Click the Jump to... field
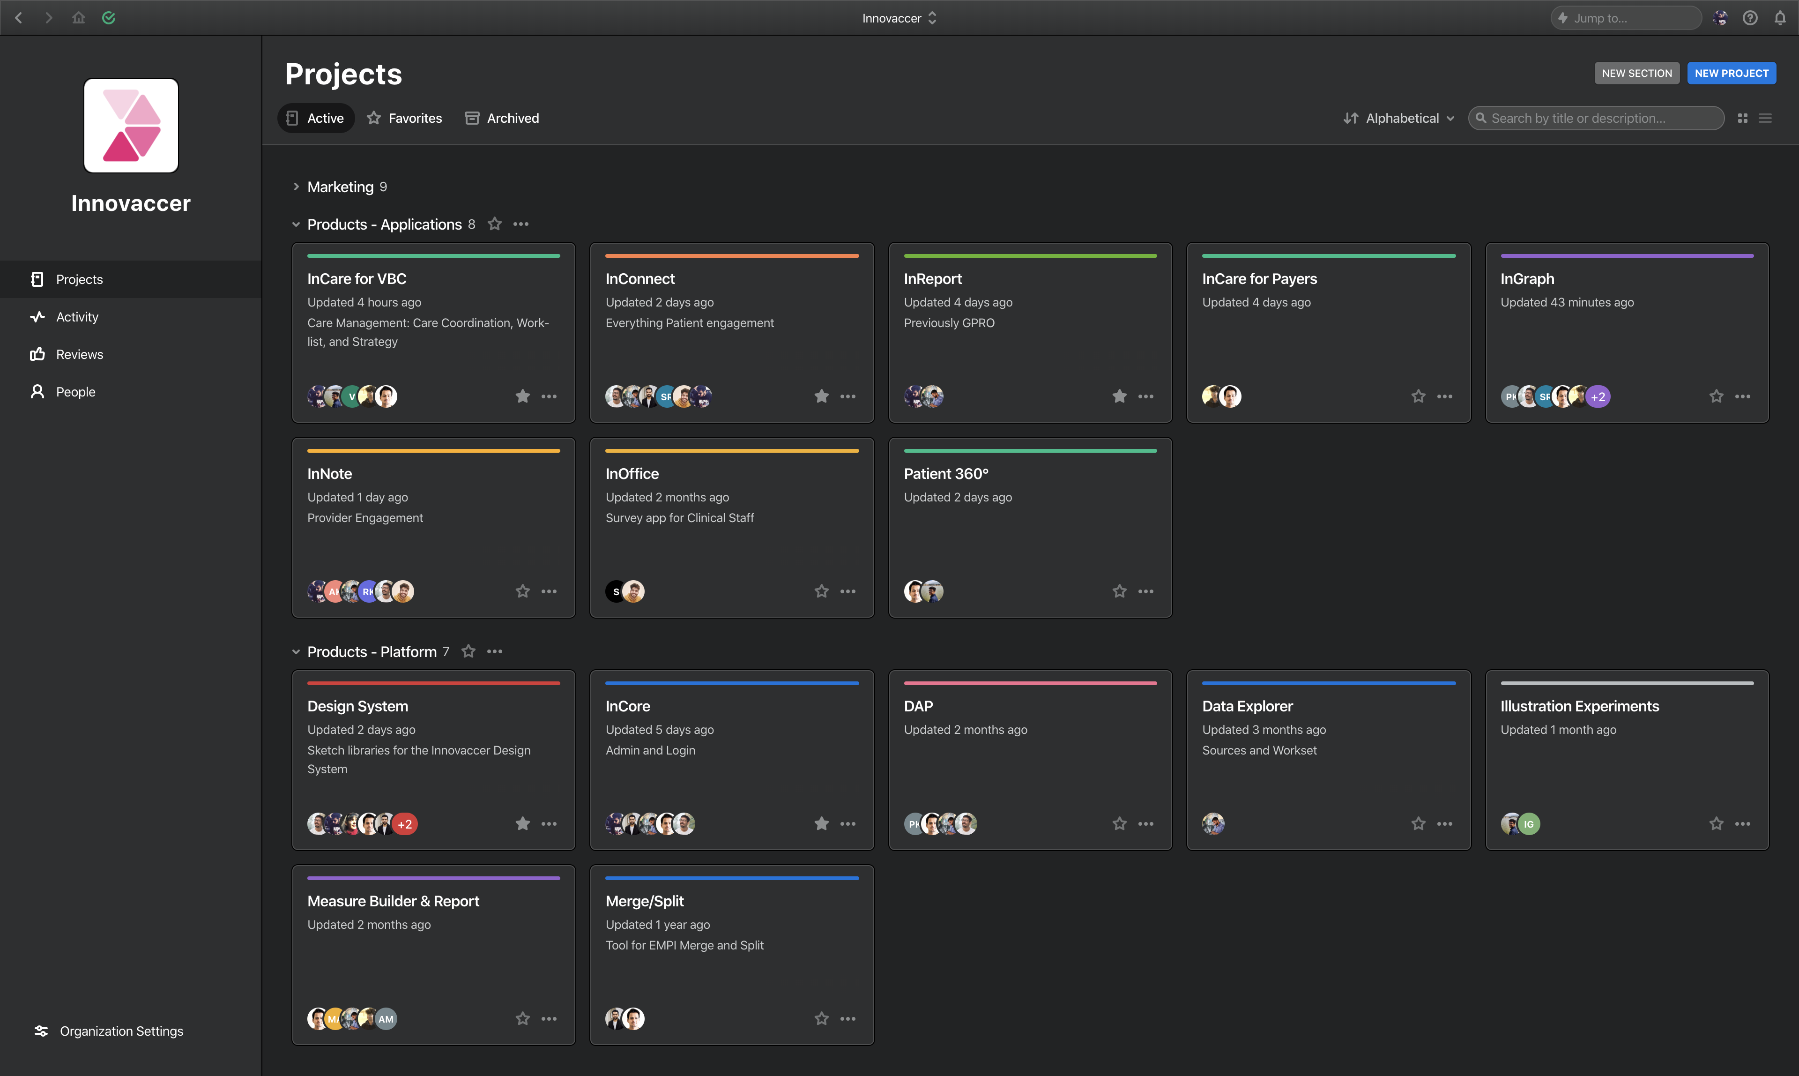 pos(1626,18)
